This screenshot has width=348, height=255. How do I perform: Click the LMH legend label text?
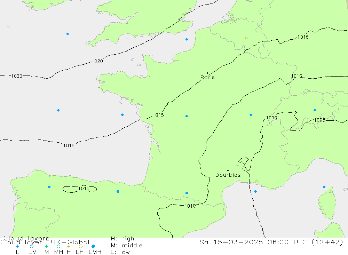point(95,252)
